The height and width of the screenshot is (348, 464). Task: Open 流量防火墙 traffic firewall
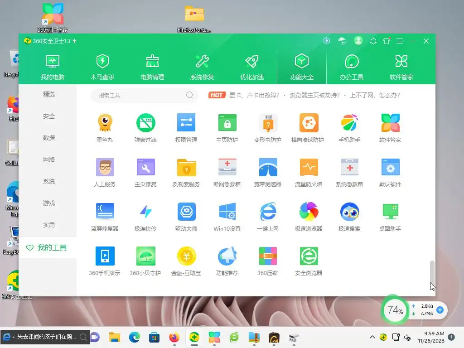tap(308, 173)
